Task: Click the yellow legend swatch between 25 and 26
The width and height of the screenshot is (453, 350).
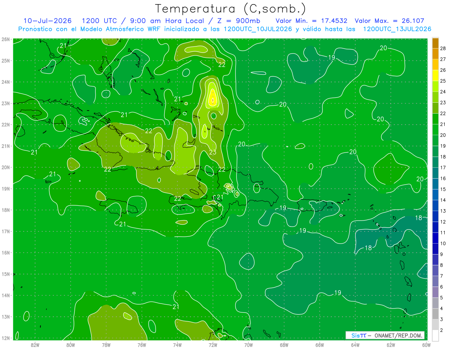Action: [435, 76]
